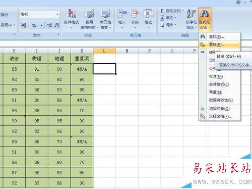Select column header I
This screenshot has height=189, width=252.
click(x=37, y=51)
